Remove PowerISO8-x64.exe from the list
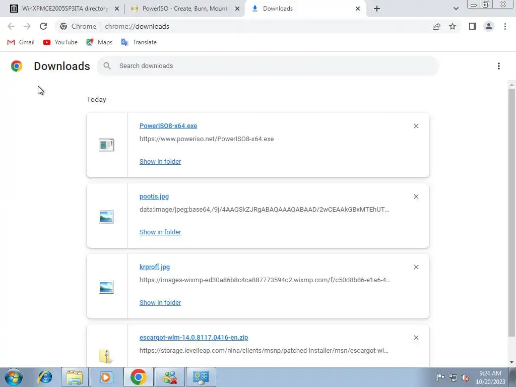 click(x=416, y=126)
